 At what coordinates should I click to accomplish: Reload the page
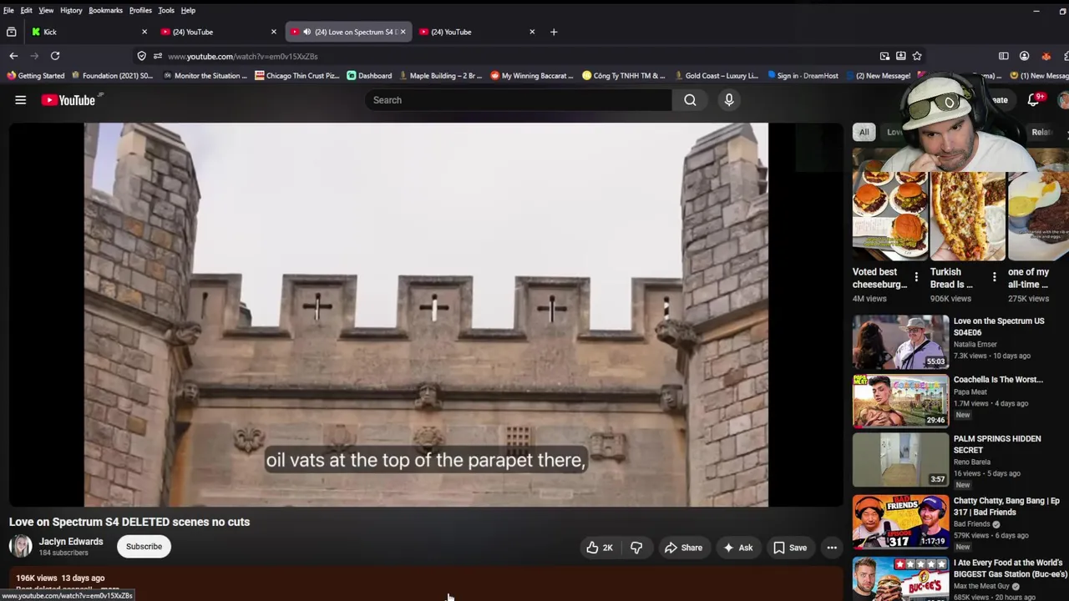[x=55, y=56]
